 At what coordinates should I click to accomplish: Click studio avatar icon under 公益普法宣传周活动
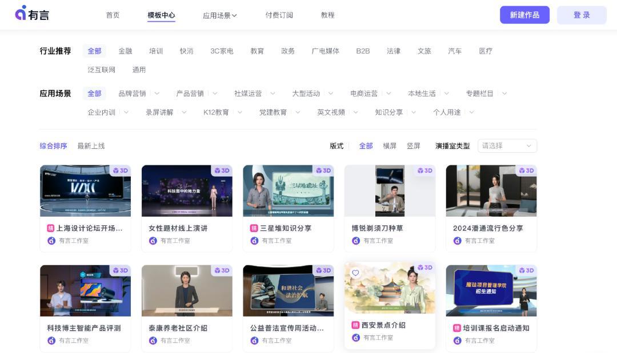click(255, 340)
